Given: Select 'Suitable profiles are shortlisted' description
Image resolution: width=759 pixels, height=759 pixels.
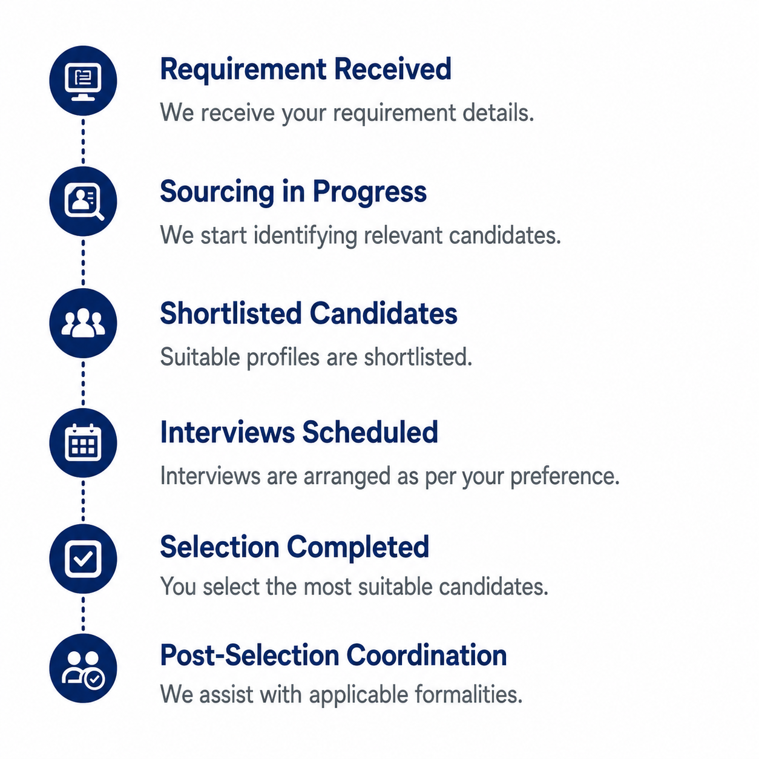Looking at the screenshot, I should (x=316, y=357).
